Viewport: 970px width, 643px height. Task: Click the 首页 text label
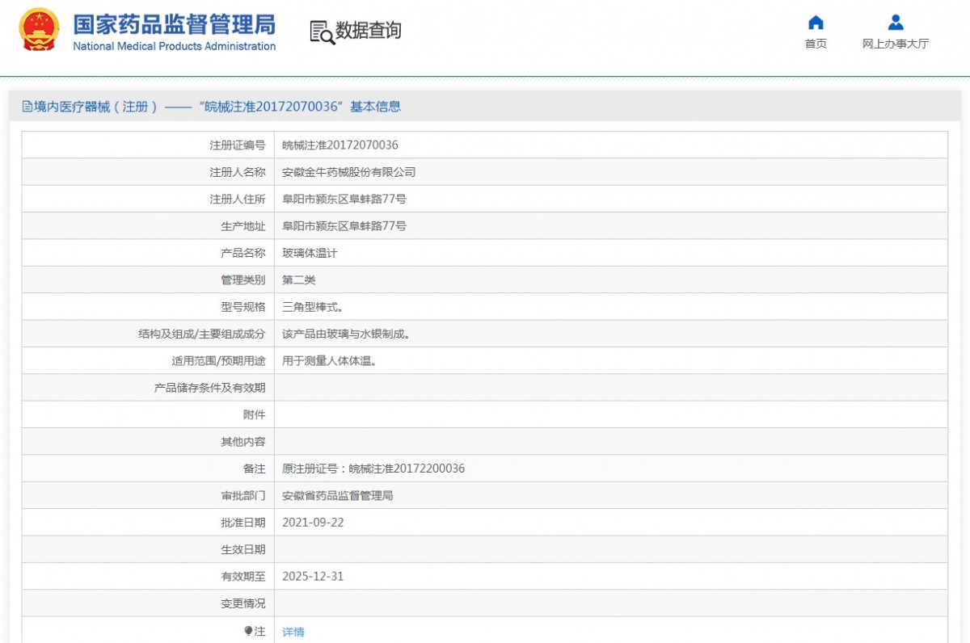point(816,44)
